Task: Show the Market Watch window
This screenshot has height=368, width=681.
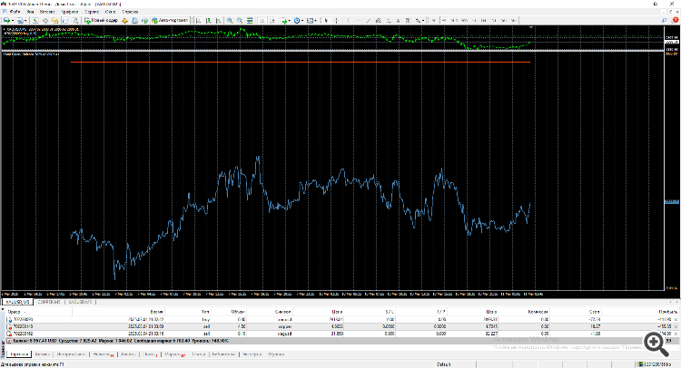Action: click(35, 20)
